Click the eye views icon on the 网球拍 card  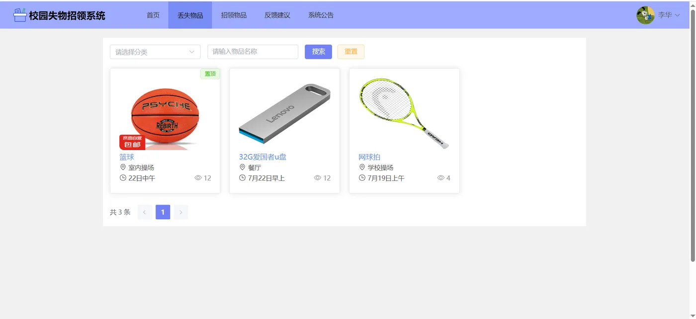tap(440, 178)
